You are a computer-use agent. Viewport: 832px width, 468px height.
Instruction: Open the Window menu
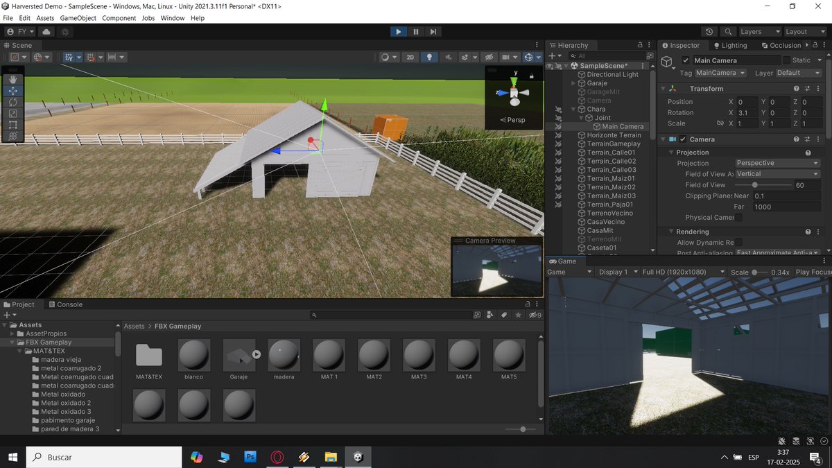(173, 18)
